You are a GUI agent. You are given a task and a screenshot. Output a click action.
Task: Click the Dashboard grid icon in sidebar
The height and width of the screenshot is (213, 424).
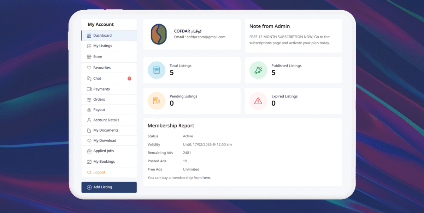[x=89, y=36]
